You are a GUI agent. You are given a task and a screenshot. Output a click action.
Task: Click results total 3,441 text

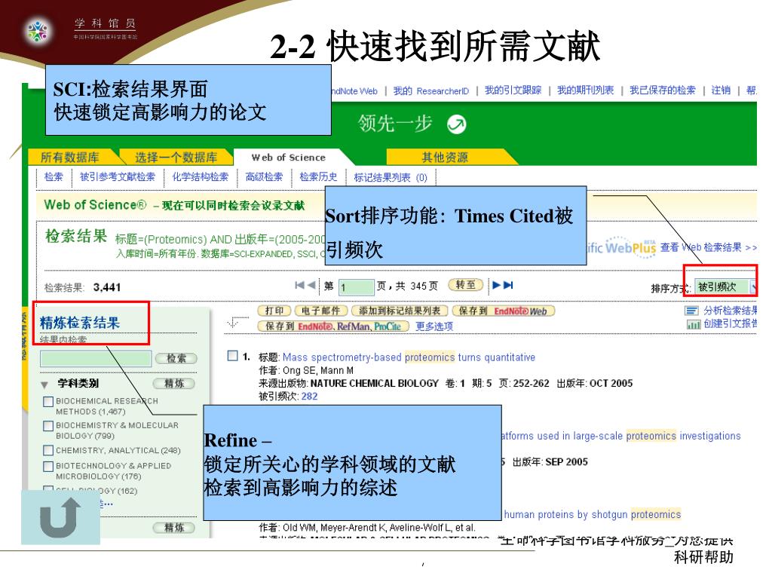[x=107, y=287]
